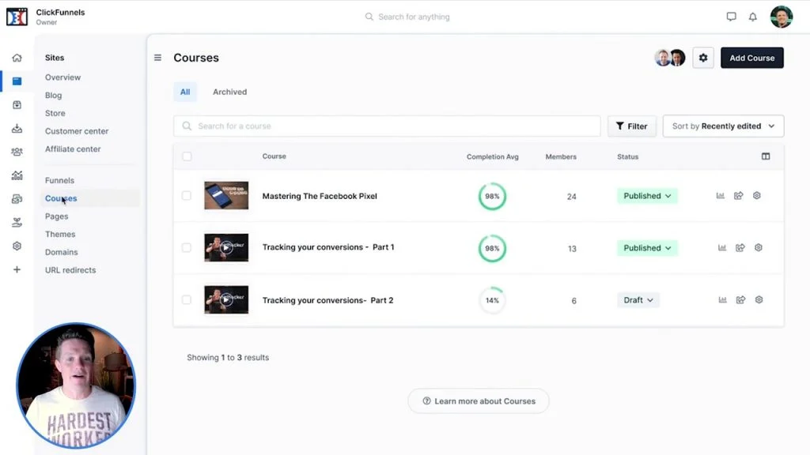Screen dimensions: 810x455
Task: Share the Tracking your conversions Part 1 course
Action: point(740,248)
